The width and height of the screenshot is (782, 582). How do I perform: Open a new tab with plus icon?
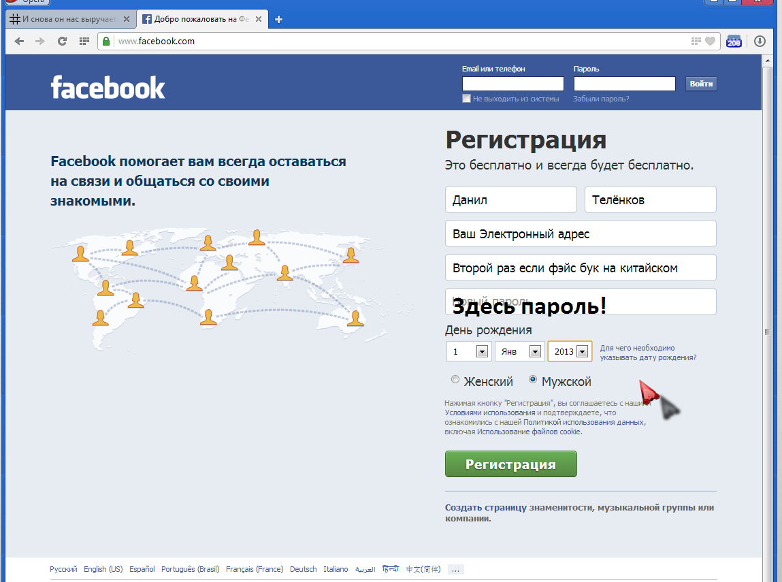click(279, 20)
